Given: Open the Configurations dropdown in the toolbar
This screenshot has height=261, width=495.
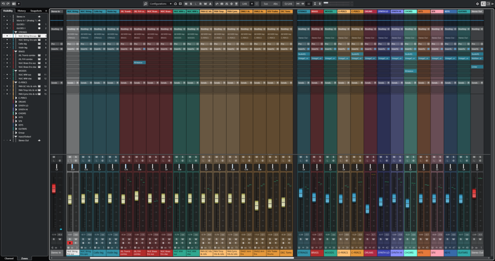Looking at the screenshot, I should [x=161, y=4].
